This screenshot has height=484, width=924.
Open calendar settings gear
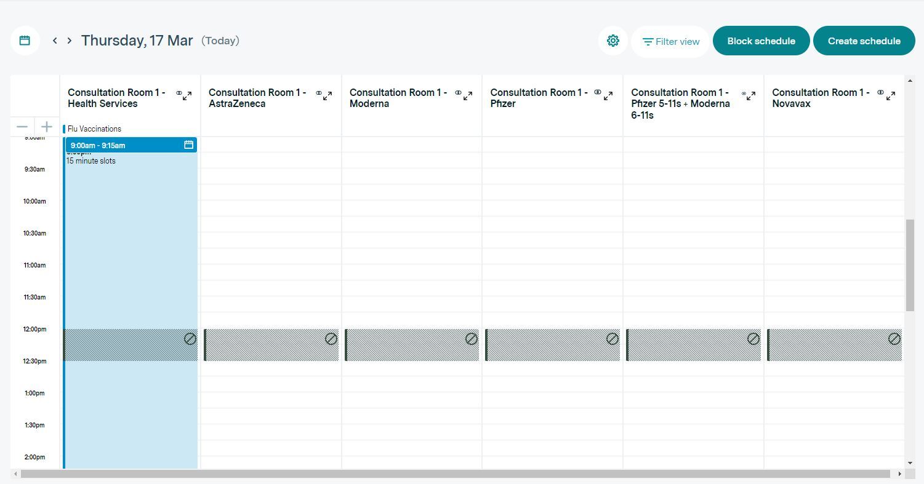[x=613, y=41]
